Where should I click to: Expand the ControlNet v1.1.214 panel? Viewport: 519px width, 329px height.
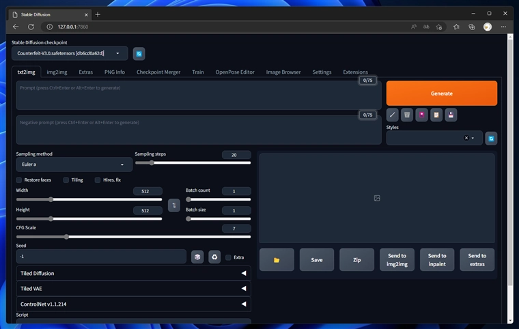pyautogui.click(x=133, y=304)
